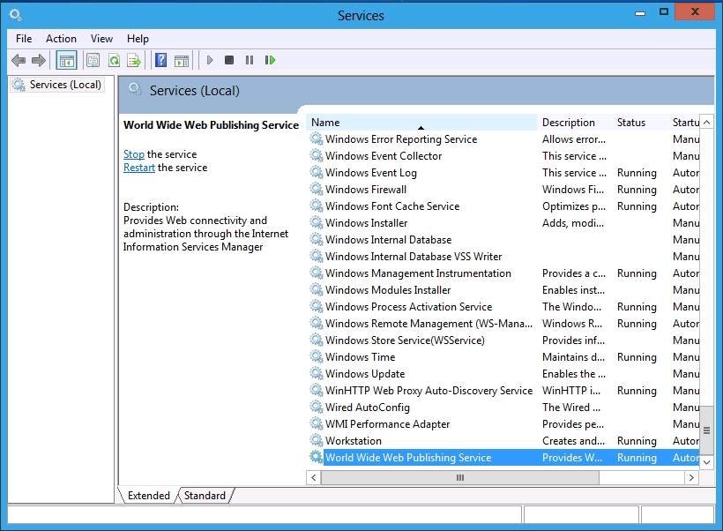Sort list by the Startup Type column header
Screen dimensions: 723x531
[x=684, y=123]
